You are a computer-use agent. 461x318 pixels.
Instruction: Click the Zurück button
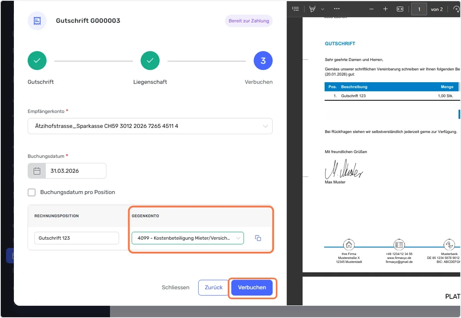214,287
